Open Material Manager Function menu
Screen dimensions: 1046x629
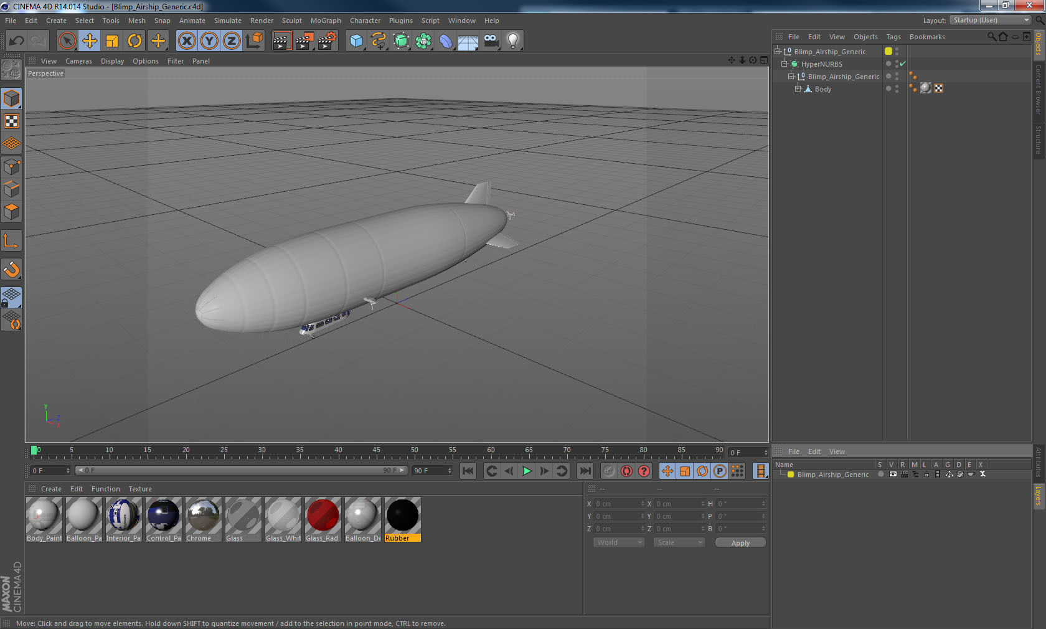(x=105, y=489)
